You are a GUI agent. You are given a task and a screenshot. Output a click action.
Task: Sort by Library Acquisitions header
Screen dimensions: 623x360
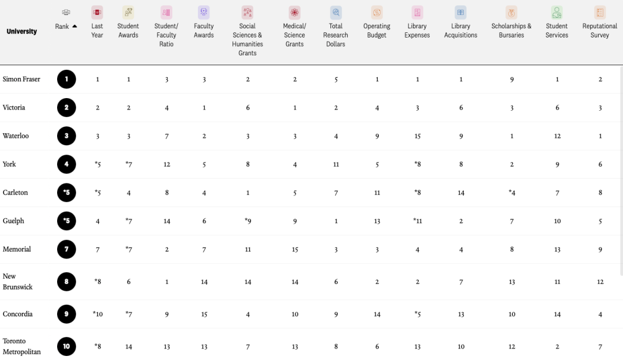coord(460,31)
